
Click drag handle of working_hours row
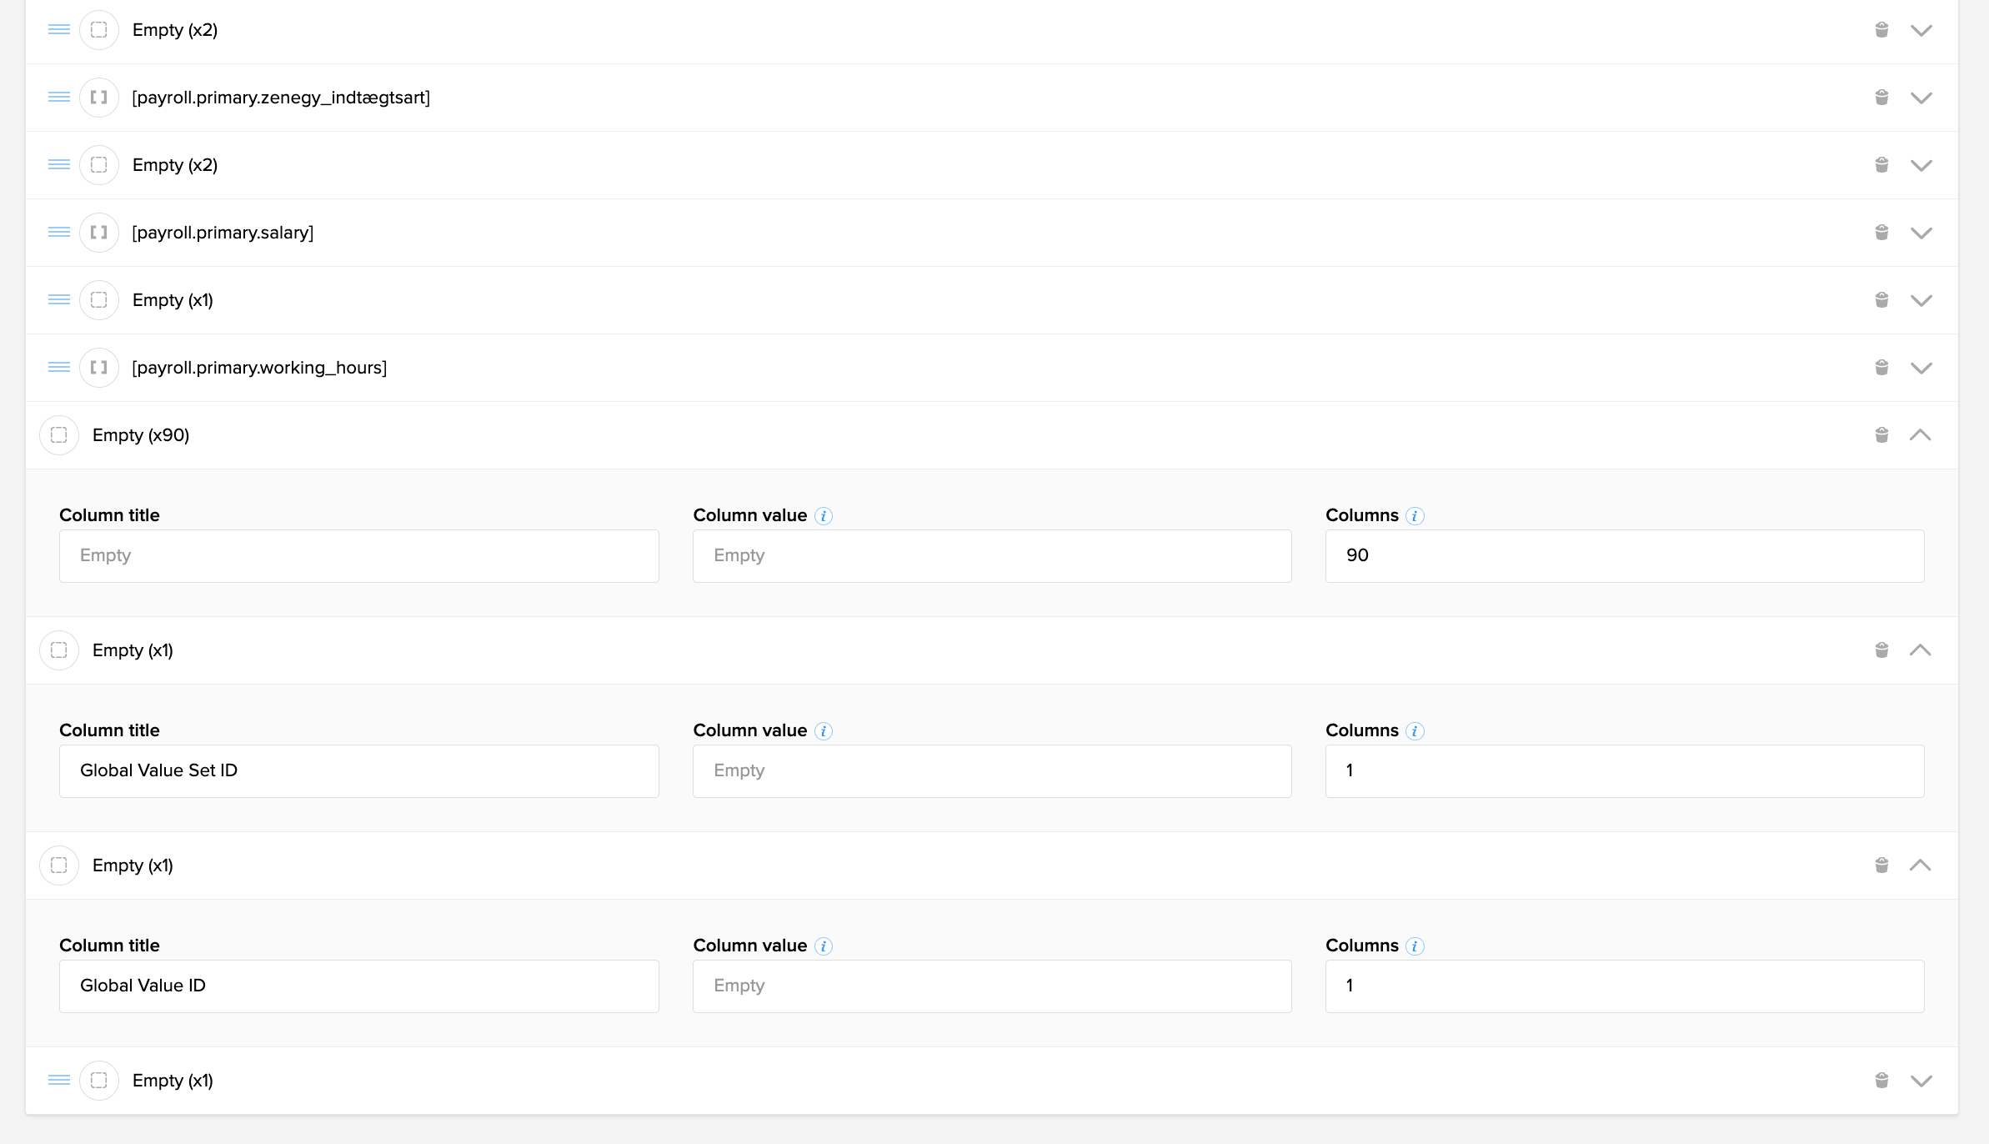59,368
